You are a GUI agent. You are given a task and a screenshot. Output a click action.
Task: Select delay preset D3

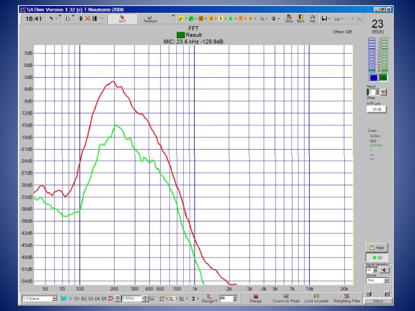click(x=90, y=298)
